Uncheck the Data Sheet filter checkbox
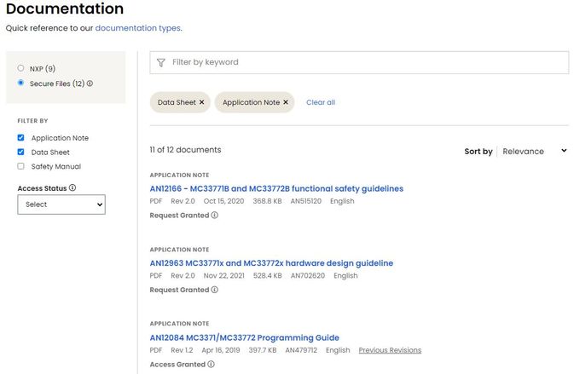The image size is (574, 374). [x=21, y=152]
